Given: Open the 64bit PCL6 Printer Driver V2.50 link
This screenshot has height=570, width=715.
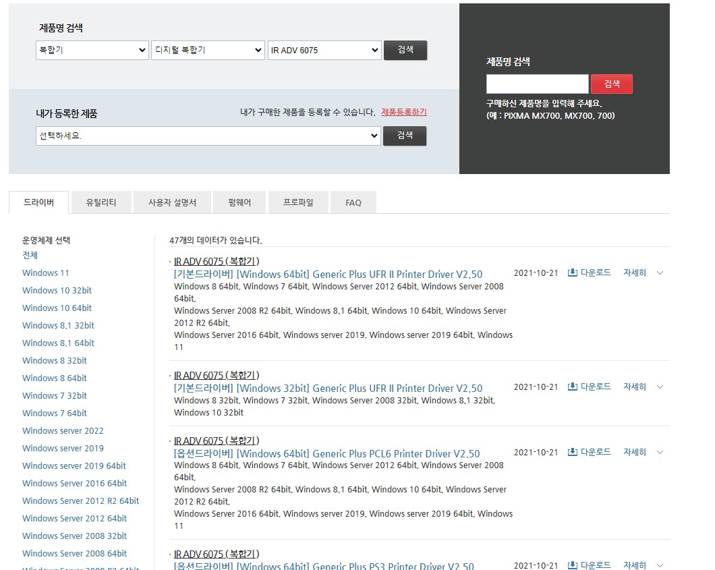Looking at the screenshot, I should pyautogui.click(x=326, y=454).
